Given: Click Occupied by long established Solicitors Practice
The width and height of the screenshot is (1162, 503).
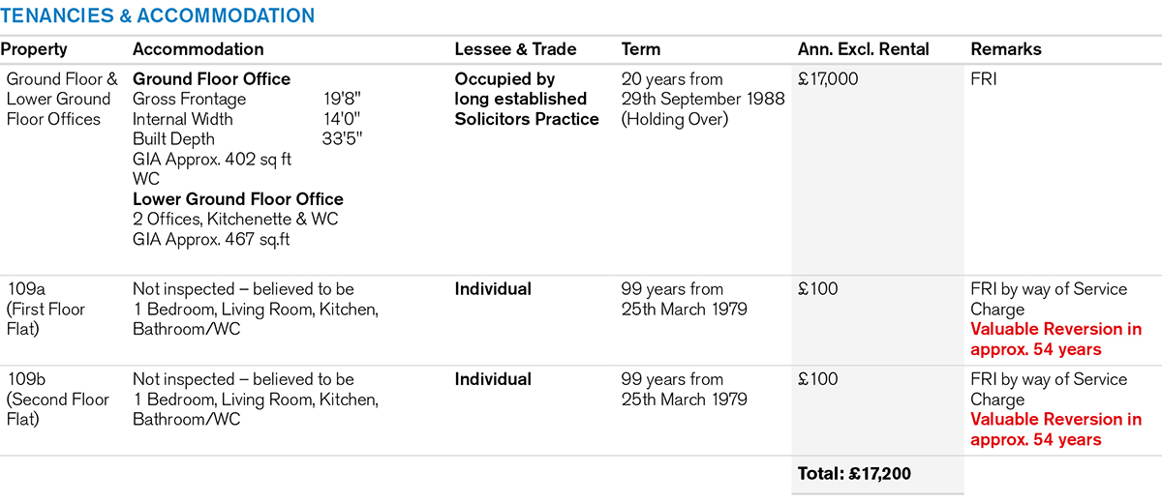Looking at the screenshot, I should (526, 99).
